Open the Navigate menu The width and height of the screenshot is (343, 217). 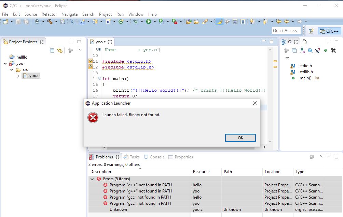click(70, 14)
